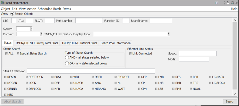Image resolution: width=239 pixels, height=106 pixels.
Task: Switch to TMDN/DIU2U Current/Total Stats tab
Action: click(36, 43)
